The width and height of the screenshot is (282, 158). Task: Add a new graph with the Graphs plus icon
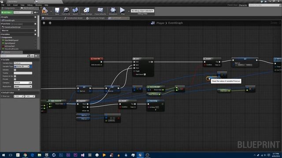(x=35, y=17)
